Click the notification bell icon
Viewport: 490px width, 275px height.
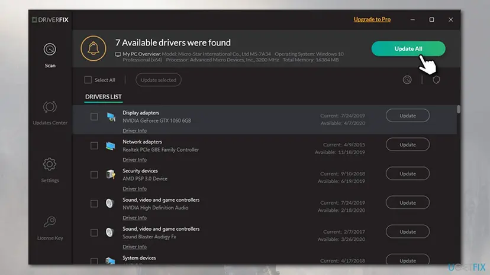click(x=94, y=48)
